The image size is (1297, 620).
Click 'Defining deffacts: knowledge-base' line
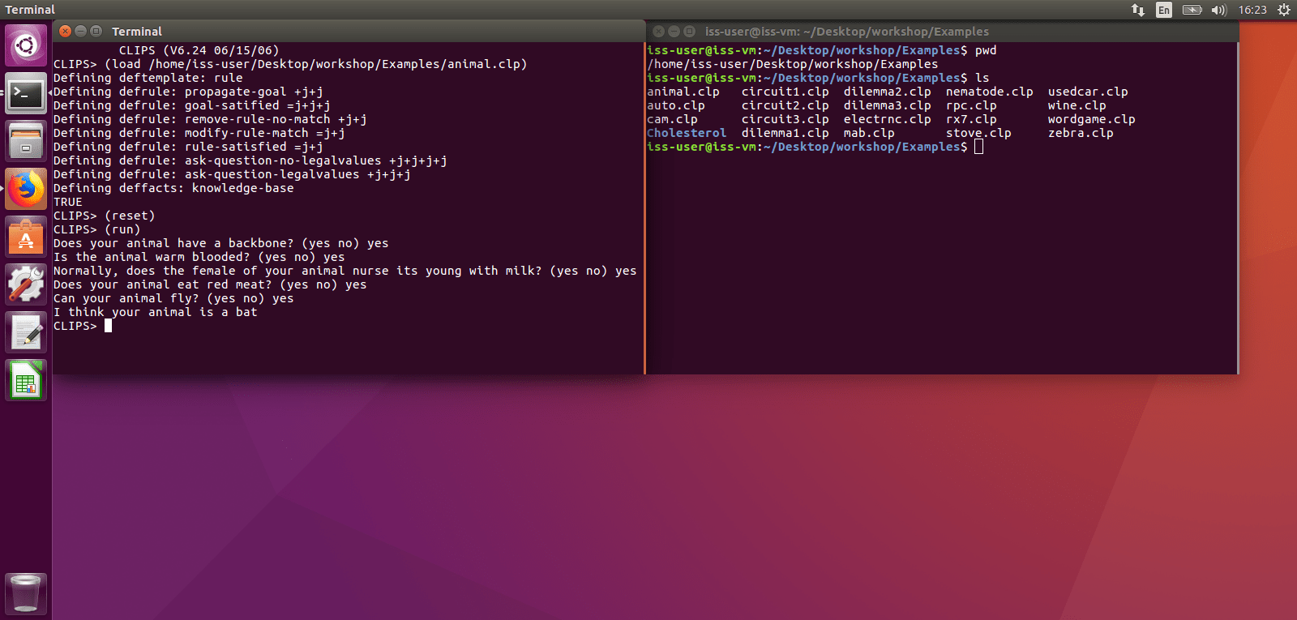(173, 188)
